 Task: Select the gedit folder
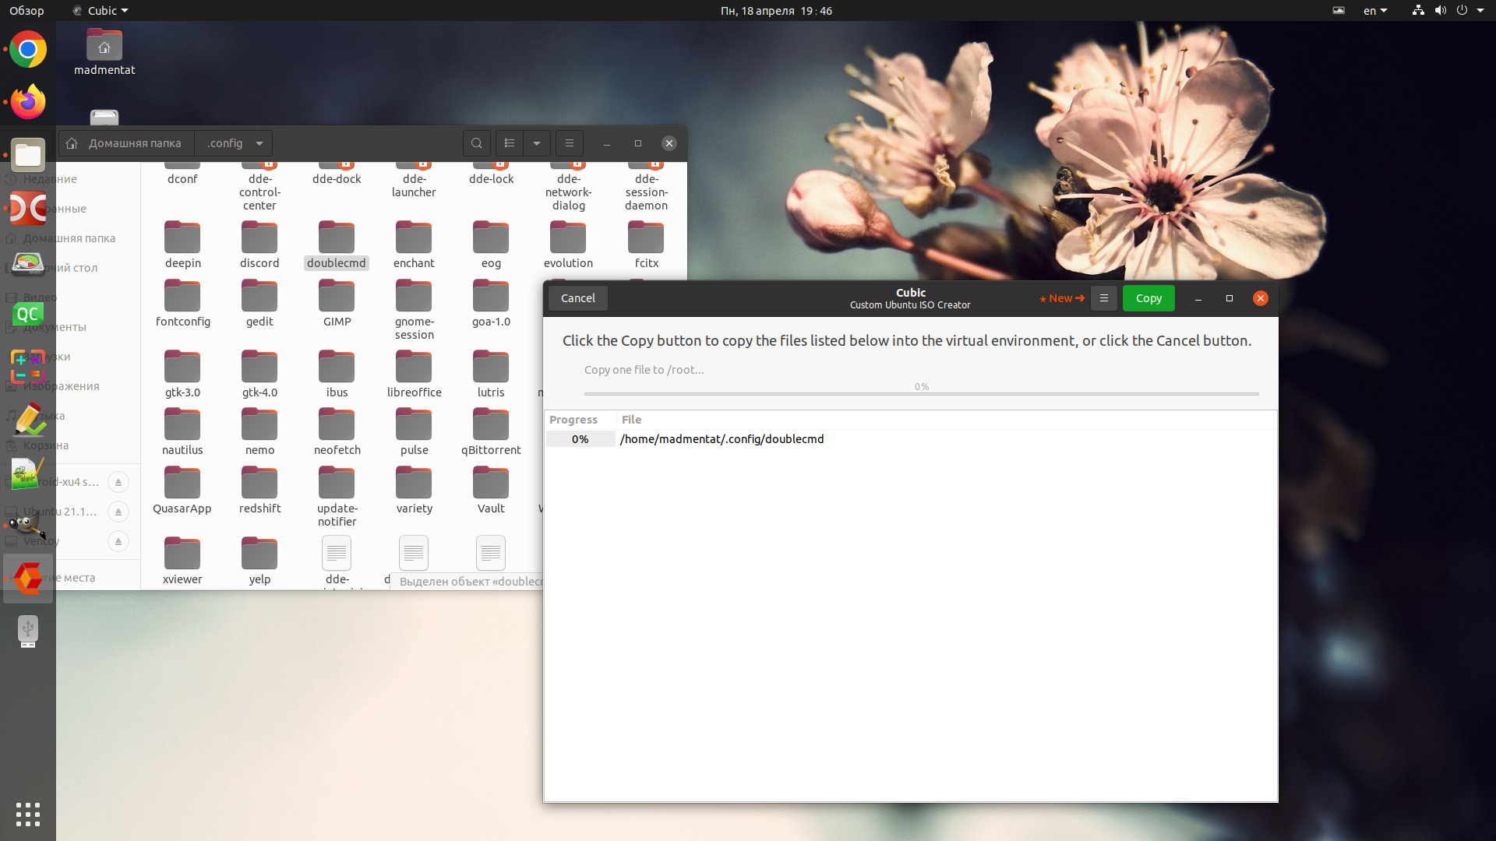pyautogui.click(x=259, y=304)
